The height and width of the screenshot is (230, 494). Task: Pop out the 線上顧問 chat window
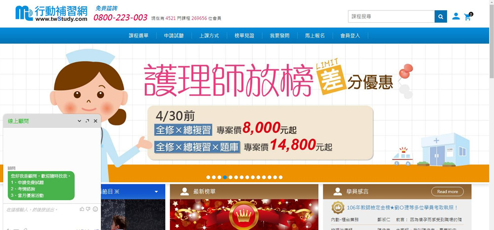[x=87, y=121]
